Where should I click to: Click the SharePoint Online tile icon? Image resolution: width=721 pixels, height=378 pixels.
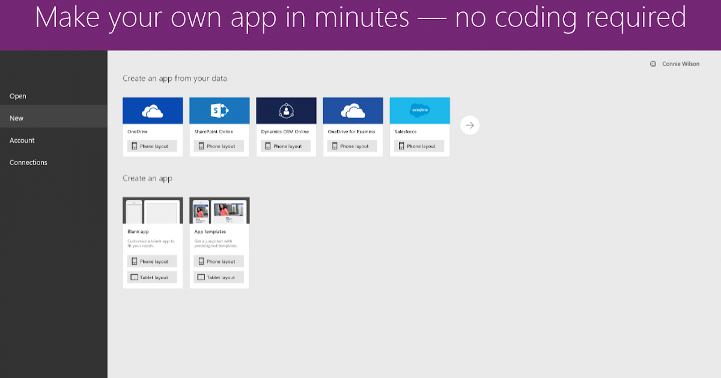pos(219,110)
